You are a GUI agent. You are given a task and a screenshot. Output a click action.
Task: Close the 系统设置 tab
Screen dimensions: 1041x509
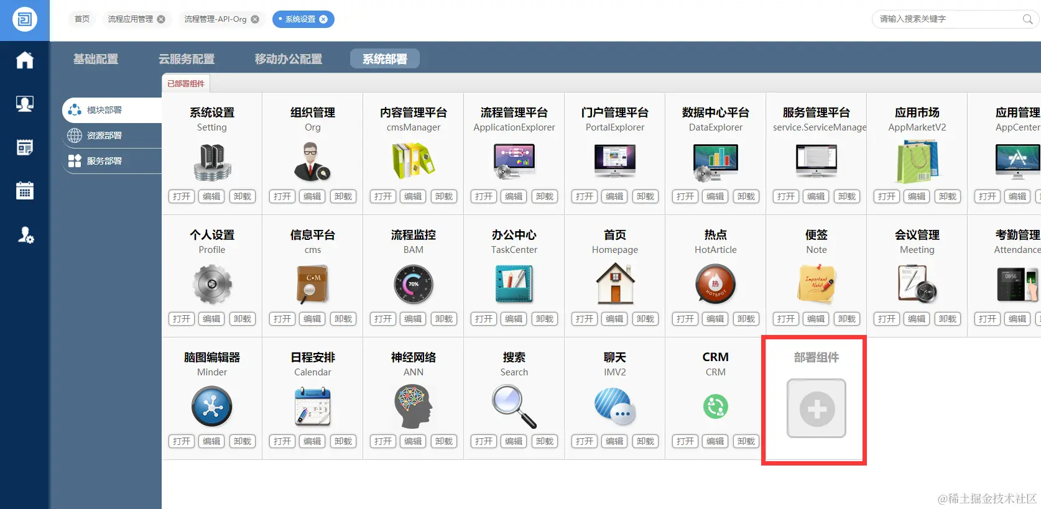point(323,19)
